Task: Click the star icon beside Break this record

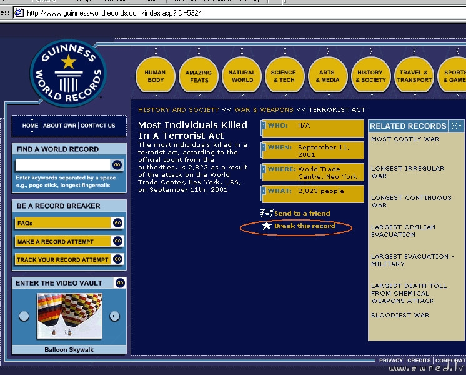Action: (x=267, y=226)
